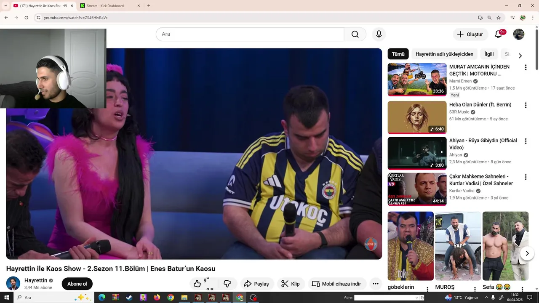Open Mami Emen channel link
539x303 pixels.
pos(460,81)
